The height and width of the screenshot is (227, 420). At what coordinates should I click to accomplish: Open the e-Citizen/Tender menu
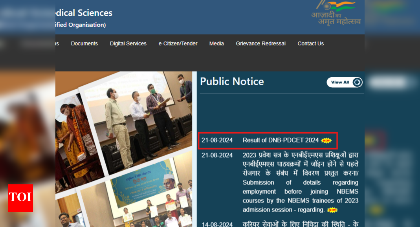point(178,43)
